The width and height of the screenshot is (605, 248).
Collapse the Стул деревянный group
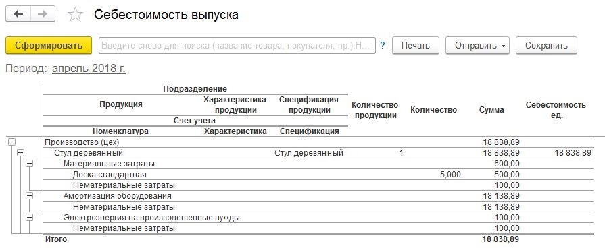click(20, 153)
